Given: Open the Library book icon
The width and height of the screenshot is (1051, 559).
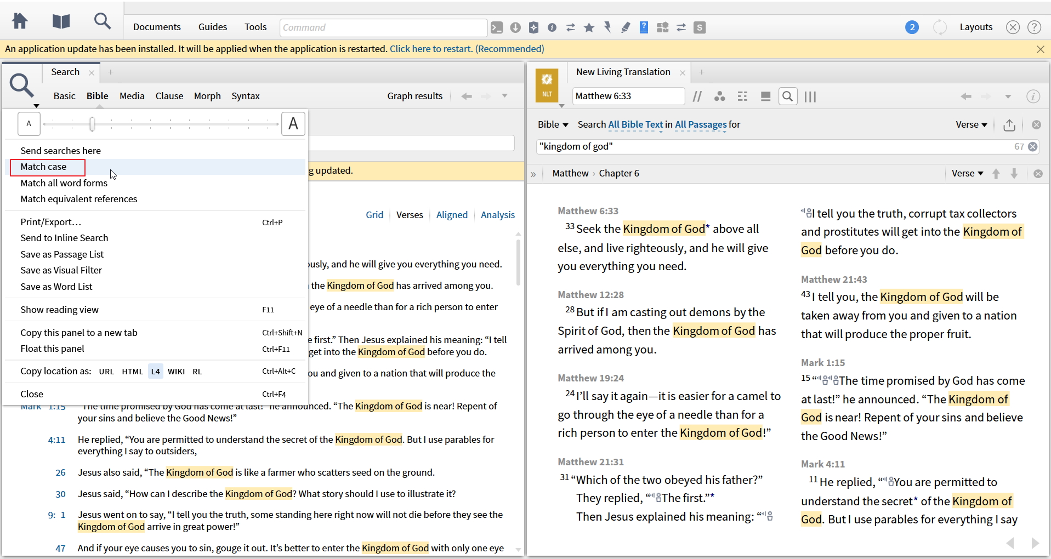Looking at the screenshot, I should (61, 22).
